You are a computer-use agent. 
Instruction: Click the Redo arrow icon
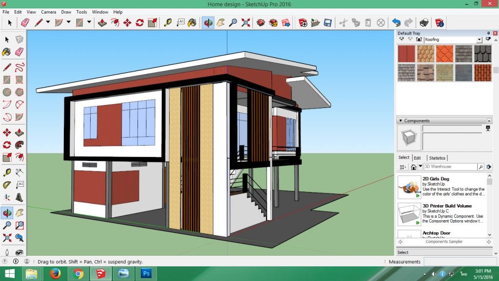pos(408,22)
